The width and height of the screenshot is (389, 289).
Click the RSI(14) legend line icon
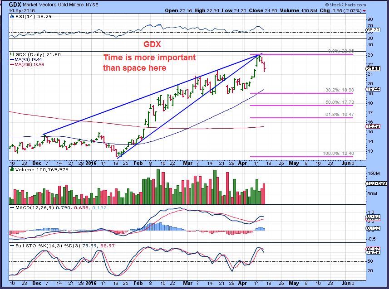[12, 17]
